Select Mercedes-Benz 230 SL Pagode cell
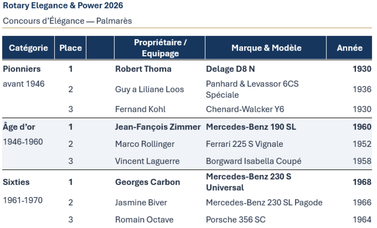 click(x=264, y=203)
